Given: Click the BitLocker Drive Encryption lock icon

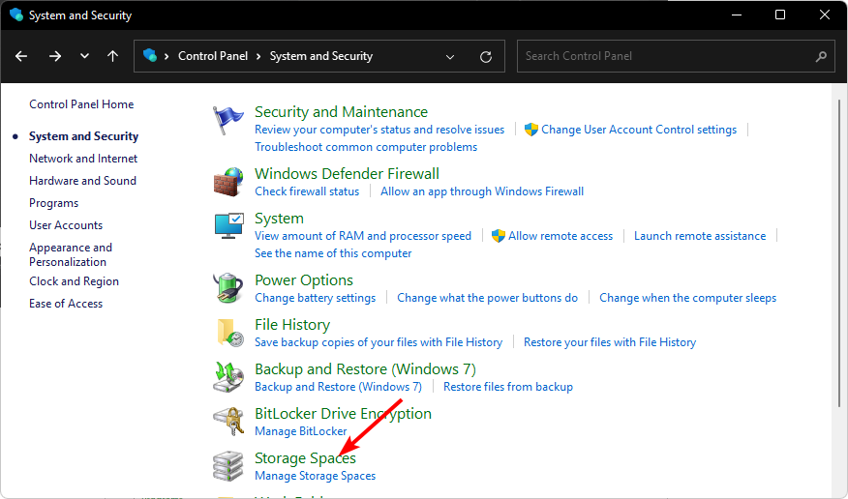Looking at the screenshot, I should tap(228, 422).
